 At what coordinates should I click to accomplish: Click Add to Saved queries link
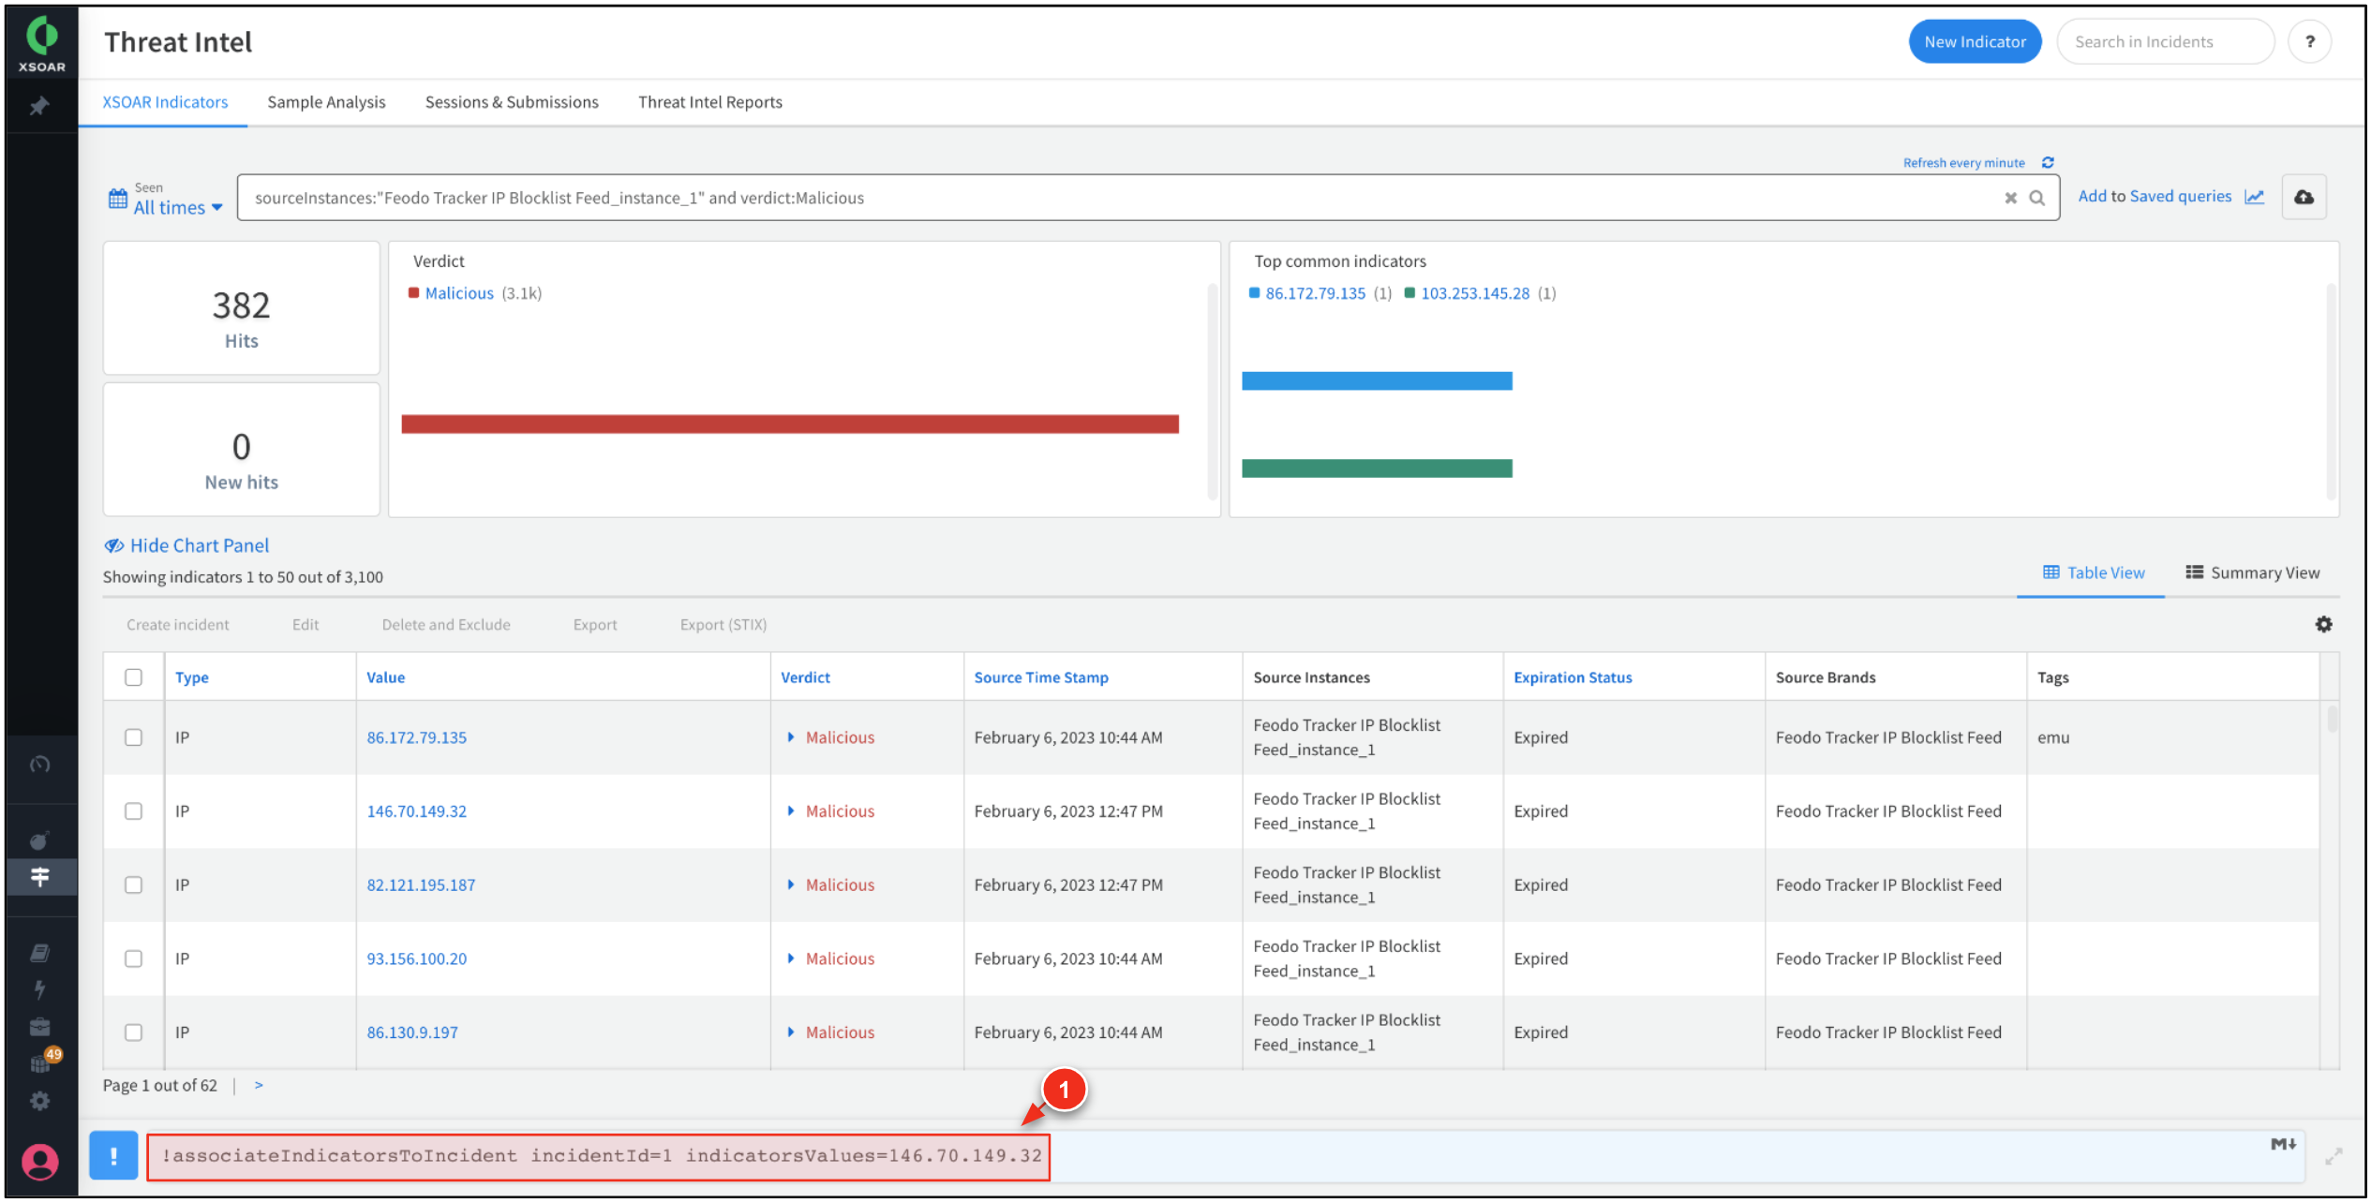[2154, 196]
